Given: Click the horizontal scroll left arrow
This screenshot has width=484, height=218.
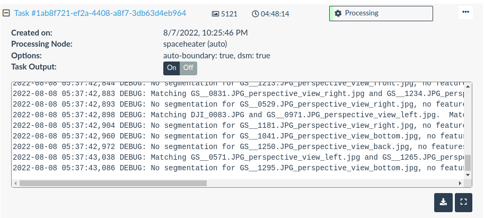Looking at the screenshot, I should [x=15, y=183].
